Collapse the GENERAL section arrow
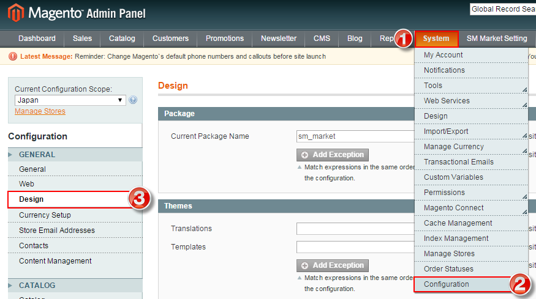Viewport: 536px width, 299px height. click(10, 155)
